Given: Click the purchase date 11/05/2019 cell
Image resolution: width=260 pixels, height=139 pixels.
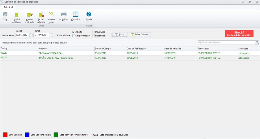Looking at the screenshot, I should tap(110, 53).
